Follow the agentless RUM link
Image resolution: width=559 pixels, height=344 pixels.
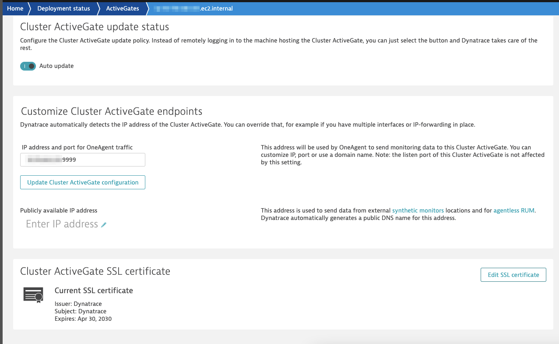coord(513,210)
